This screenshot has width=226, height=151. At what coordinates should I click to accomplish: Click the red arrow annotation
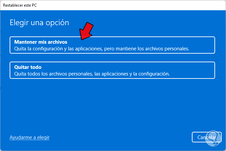pos(86,31)
